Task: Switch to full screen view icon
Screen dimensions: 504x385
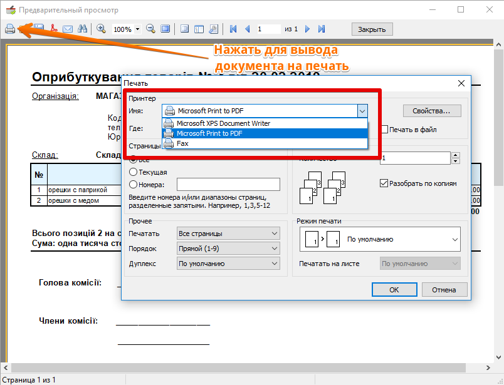Action: 165,29
